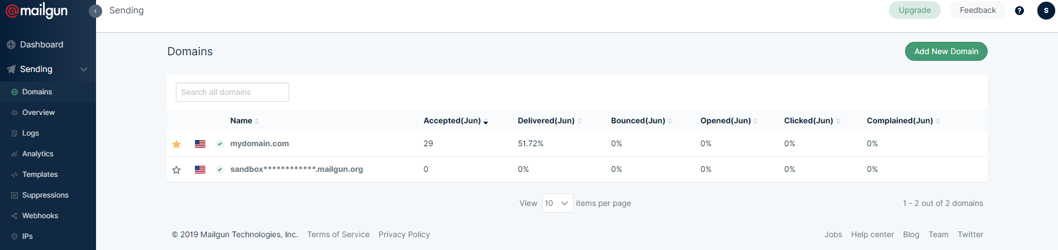This screenshot has height=250, width=1058.
Task: Open the user avatar menu 'S'
Action: coord(1046,11)
